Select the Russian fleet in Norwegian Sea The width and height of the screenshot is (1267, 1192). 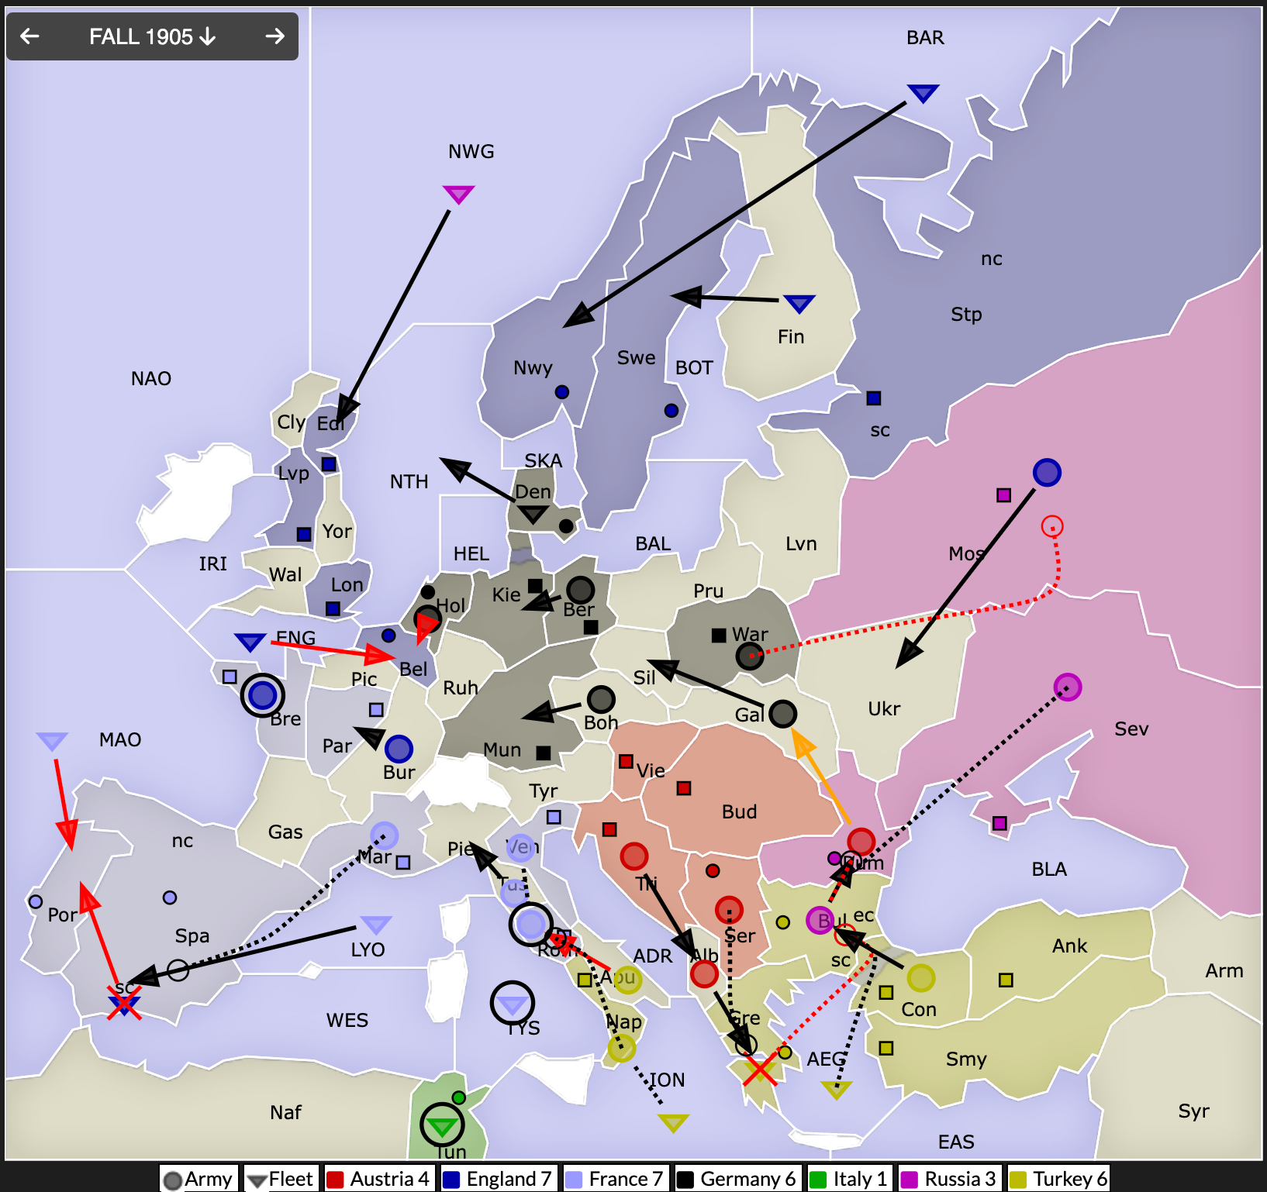458,194
